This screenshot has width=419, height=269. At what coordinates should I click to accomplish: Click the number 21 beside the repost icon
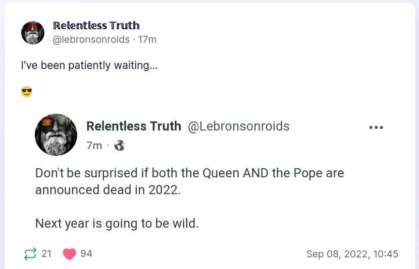pyautogui.click(x=46, y=253)
